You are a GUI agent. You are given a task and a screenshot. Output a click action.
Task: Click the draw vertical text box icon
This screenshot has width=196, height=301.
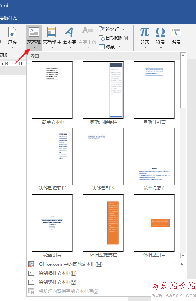pyautogui.click(x=31, y=282)
